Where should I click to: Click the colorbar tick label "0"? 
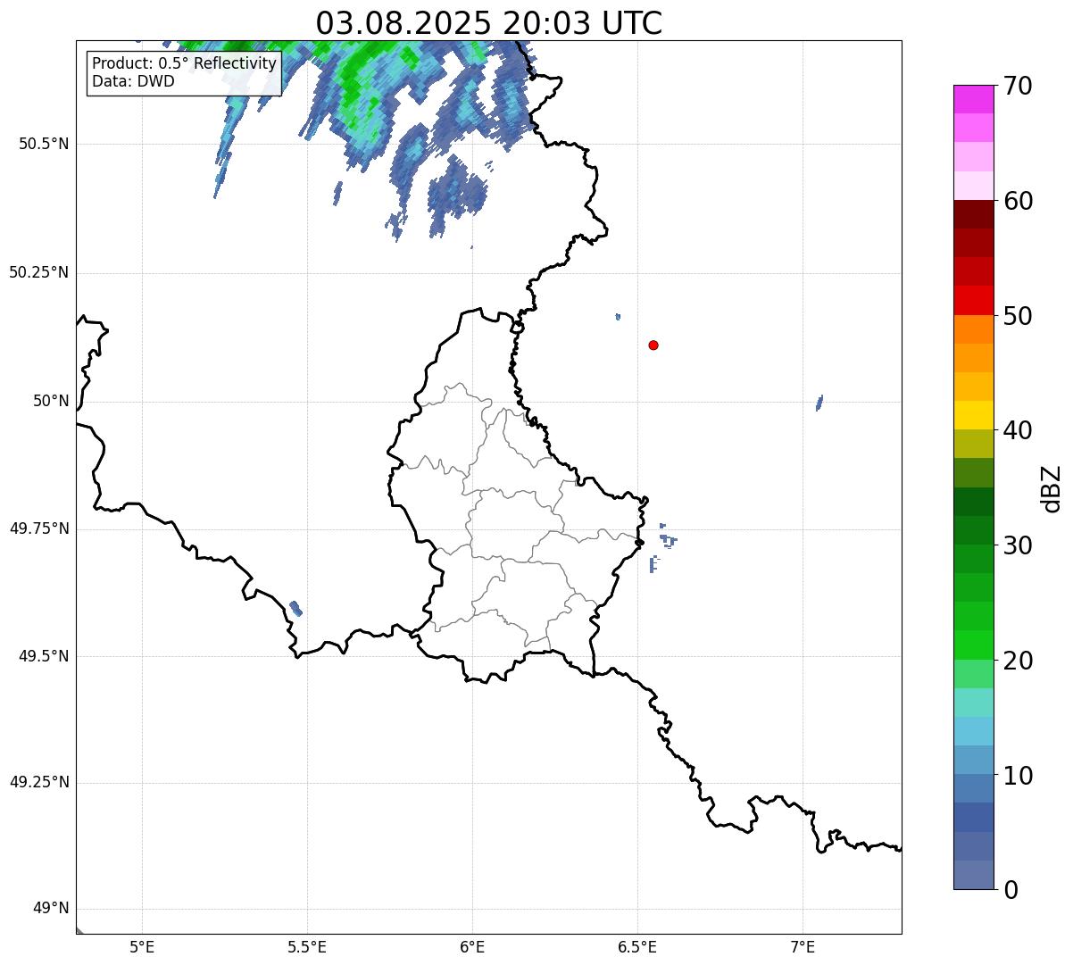[x=1010, y=890]
